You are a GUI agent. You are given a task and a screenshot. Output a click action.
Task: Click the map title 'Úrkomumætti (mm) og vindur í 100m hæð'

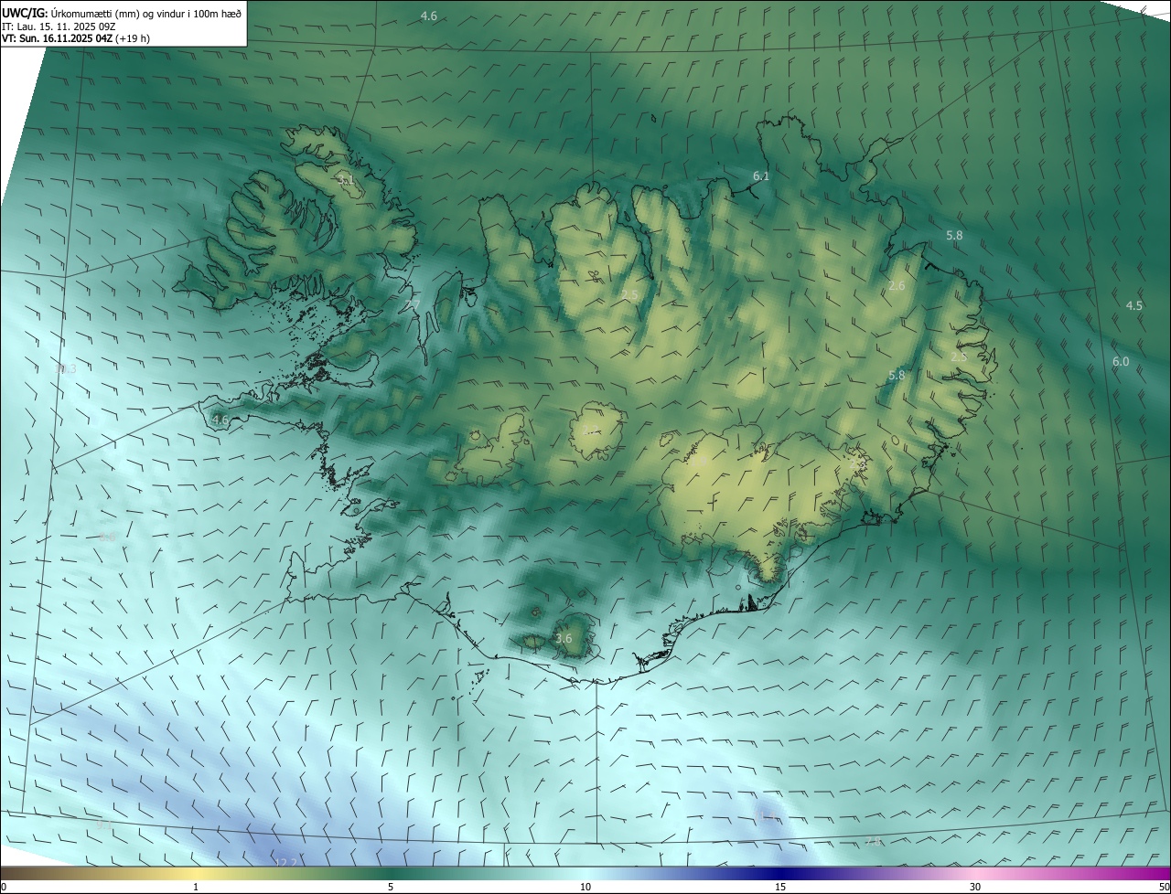(x=145, y=13)
